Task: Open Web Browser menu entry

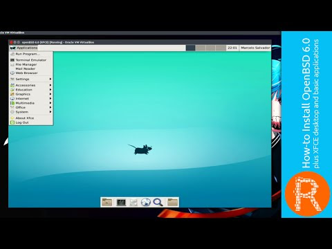Action: pyautogui.click(x=31, y=73)
